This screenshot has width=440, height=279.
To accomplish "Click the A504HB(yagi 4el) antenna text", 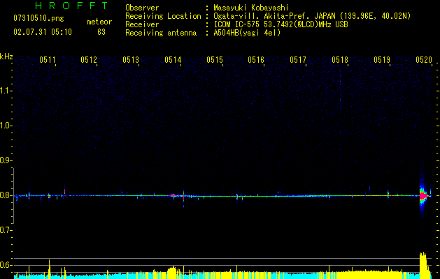I will point(247,33).
